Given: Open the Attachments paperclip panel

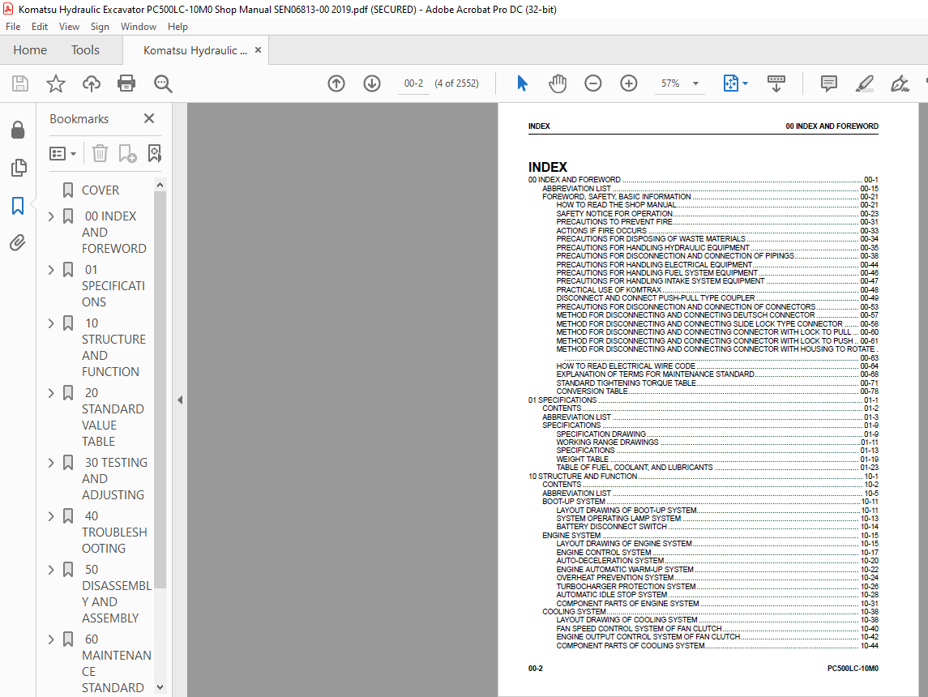Looking at the screenshot, I should (18, 242).
